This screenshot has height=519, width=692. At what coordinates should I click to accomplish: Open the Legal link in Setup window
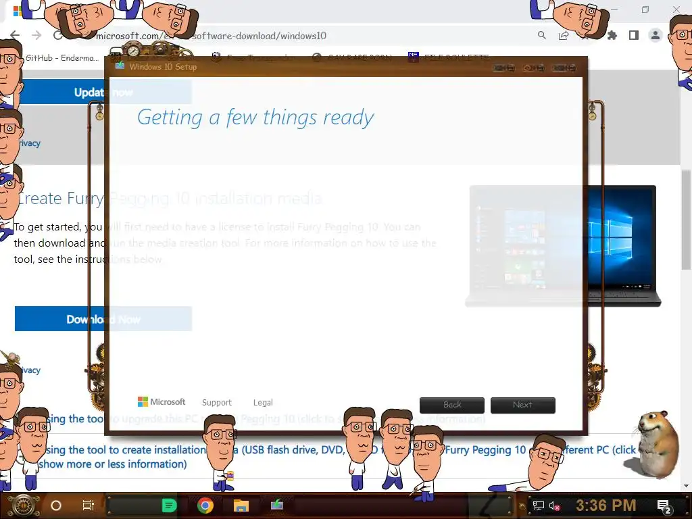coord(263,403)
